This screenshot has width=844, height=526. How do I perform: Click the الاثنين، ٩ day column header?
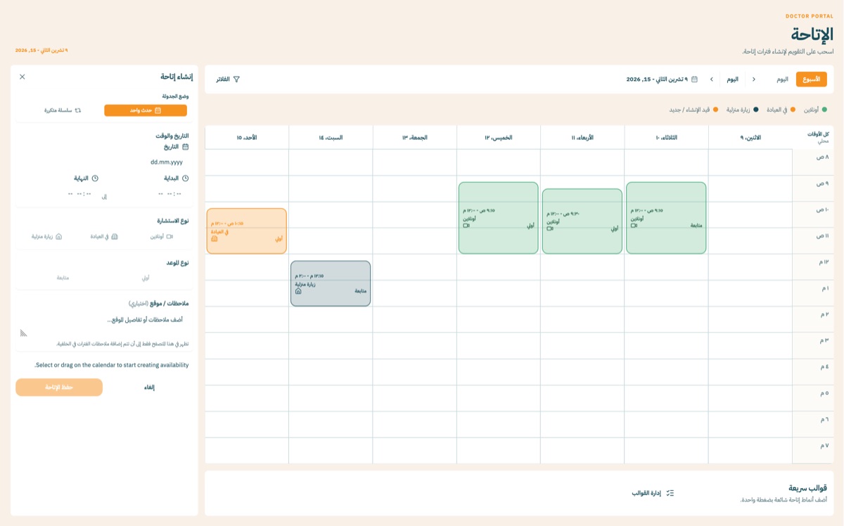(x=750, y=138)
